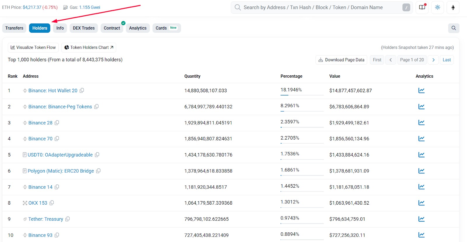The height and width of the screenshot is (242, 467).
Task: Open analytics chart for Binance-Peg Tokens
Action: click(421, 107)
